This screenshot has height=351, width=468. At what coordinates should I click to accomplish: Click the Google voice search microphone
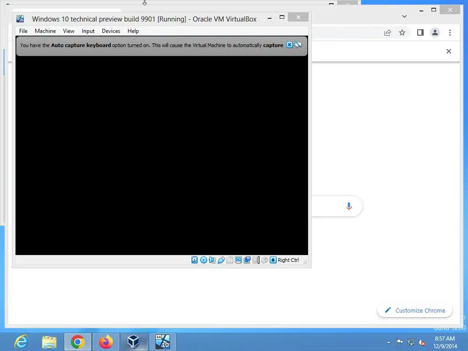tap(349, 206)
